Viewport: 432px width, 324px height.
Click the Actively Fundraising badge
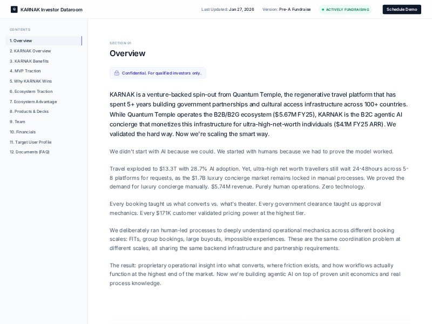(346, 9)
